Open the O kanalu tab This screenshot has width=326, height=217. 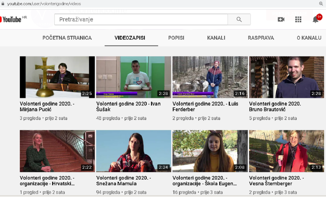309,38
